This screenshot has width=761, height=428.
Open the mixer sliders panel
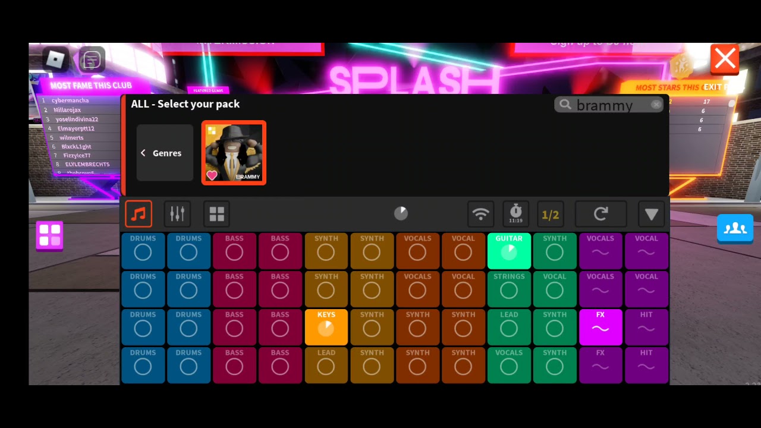177,214
